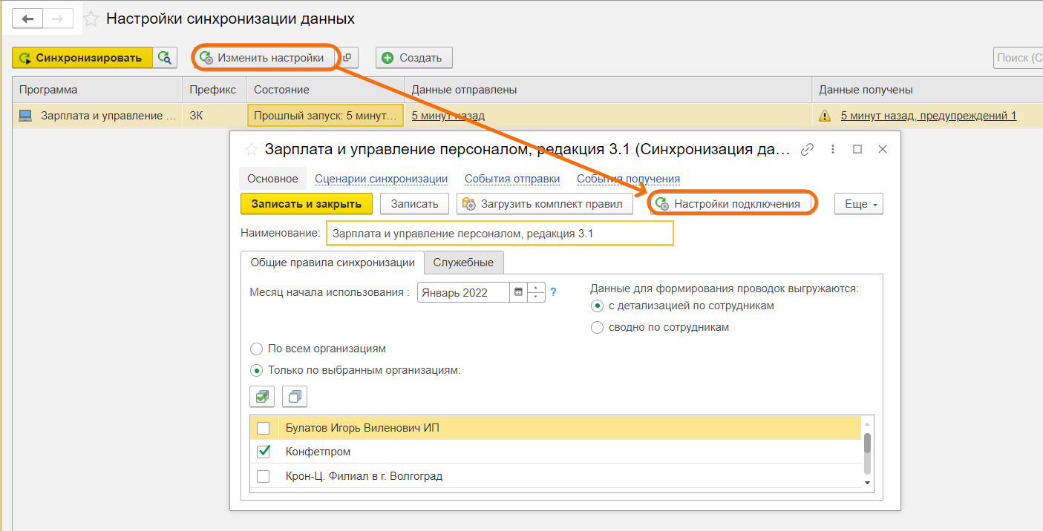This screenshot has width=1043, height=531.
Task: Sort by Префикс column header
Action: coord(214,90)
